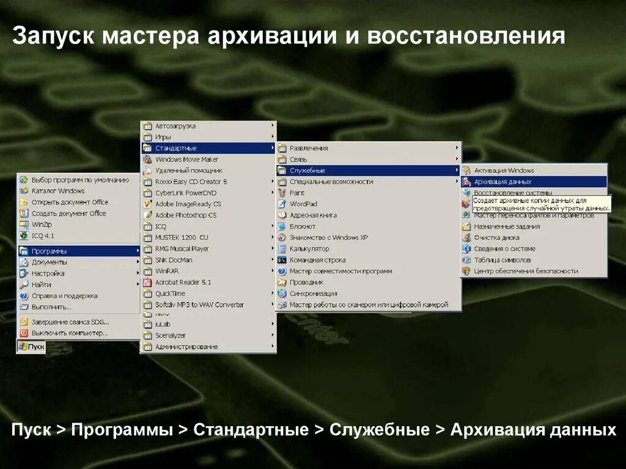Expand the Настройка submenu arrow
Viewport: 626px width, 469px height.
[x=138, y=273]
